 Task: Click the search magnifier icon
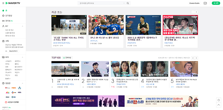[x=128, y=3]
